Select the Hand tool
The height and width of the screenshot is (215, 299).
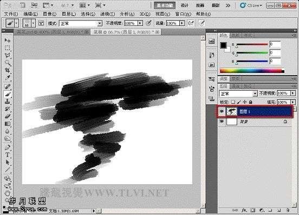pyautogui.click(x=7, y=193)
